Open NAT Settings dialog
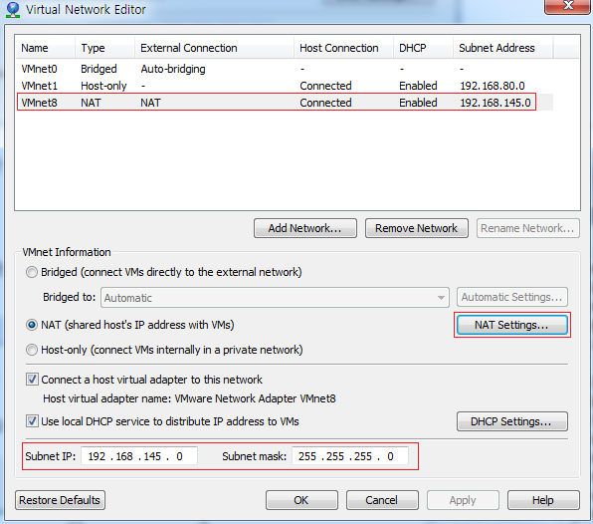The width and height of the screenshot is (593, 524). tap(512, 325)
